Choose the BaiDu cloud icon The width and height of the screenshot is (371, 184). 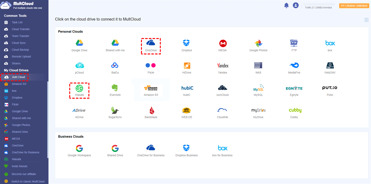[x=115, y=68]
